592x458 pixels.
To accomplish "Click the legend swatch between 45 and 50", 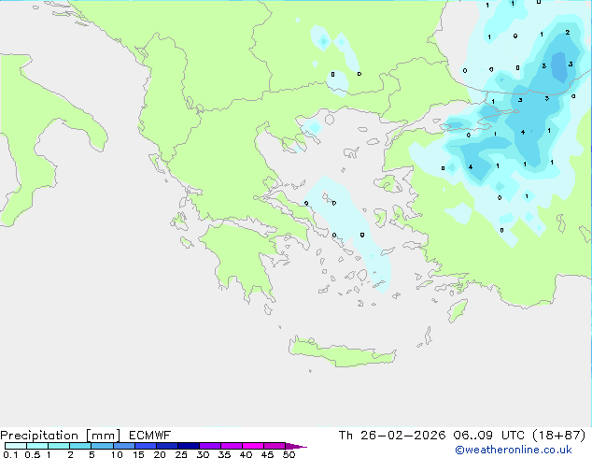I will pyautogui.click(x=275, y=446).
